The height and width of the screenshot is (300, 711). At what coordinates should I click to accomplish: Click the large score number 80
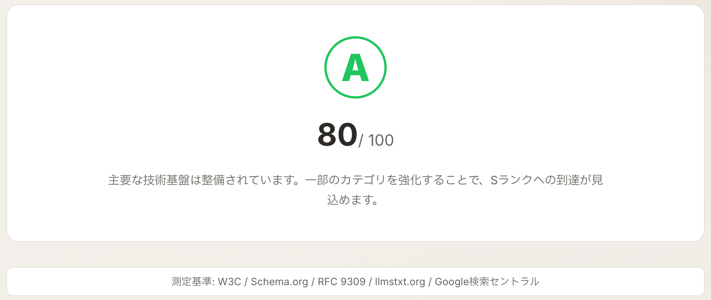(337, 135)
